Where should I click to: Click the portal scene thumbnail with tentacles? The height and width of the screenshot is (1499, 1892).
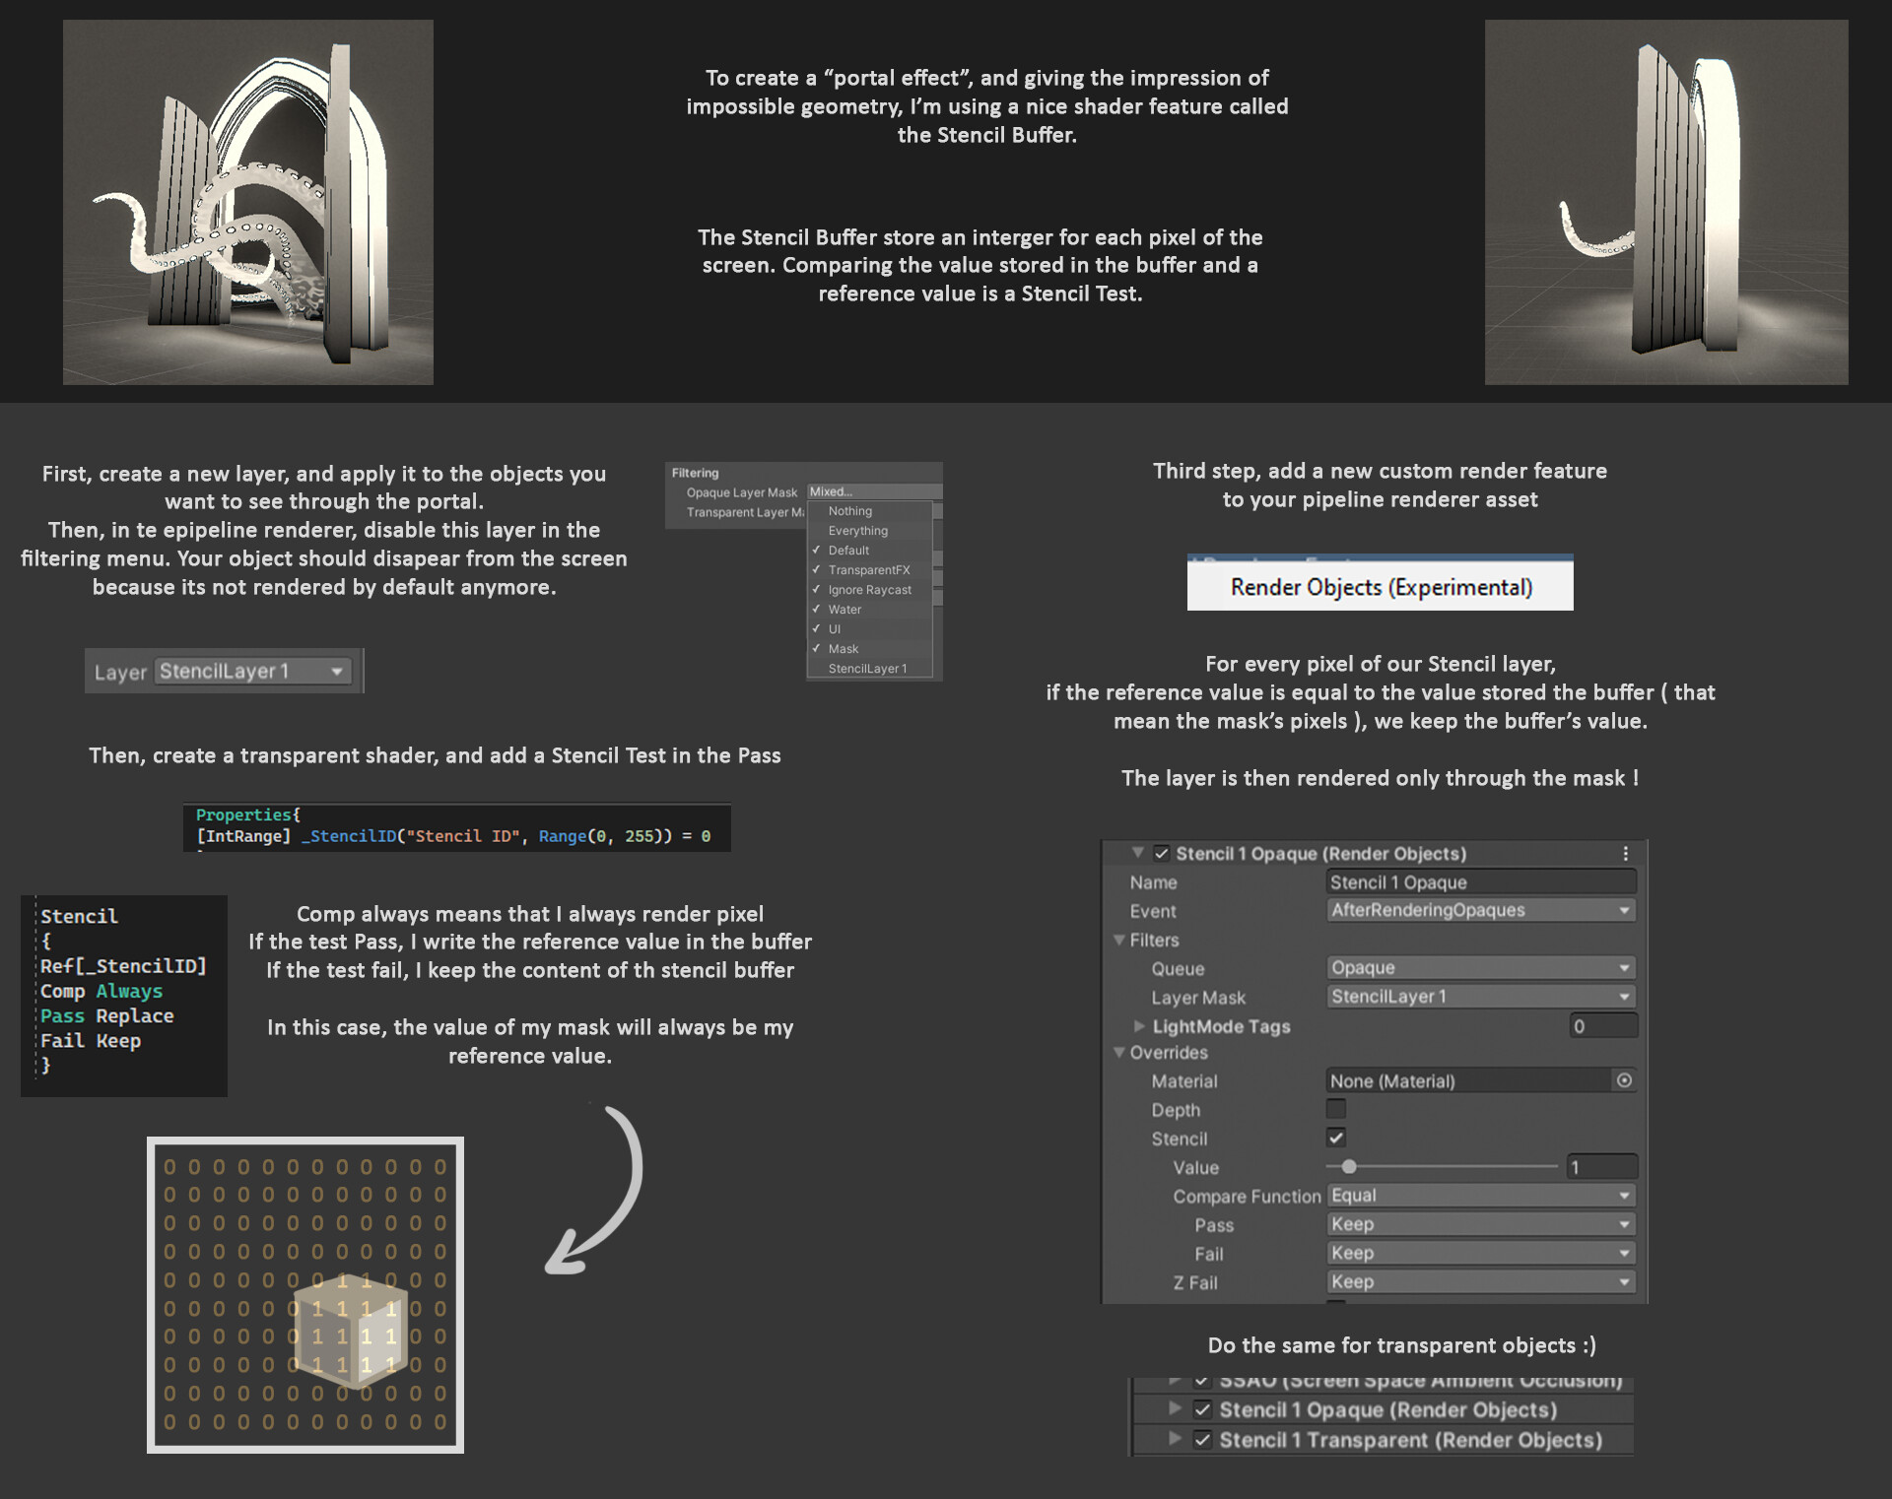(x=248, y=202)
